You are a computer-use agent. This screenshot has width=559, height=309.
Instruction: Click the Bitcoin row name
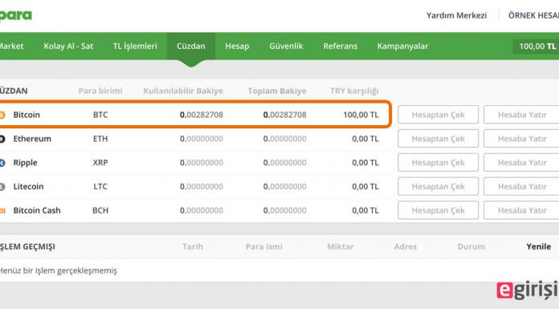pyautogui.click(x=27, y=115)
